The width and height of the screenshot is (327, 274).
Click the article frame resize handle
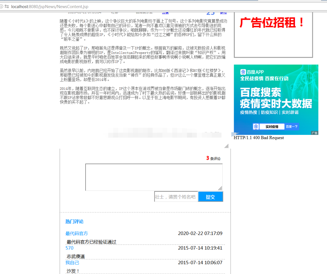point(227,146)
